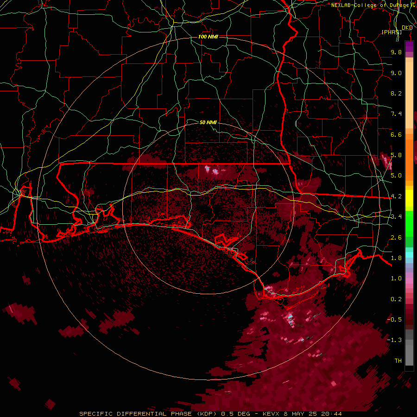Image resolution: width=417 pixels, height=417 pixels.
Task: Click the "DKD" label above the color scale
Action: tap(407, 28)
